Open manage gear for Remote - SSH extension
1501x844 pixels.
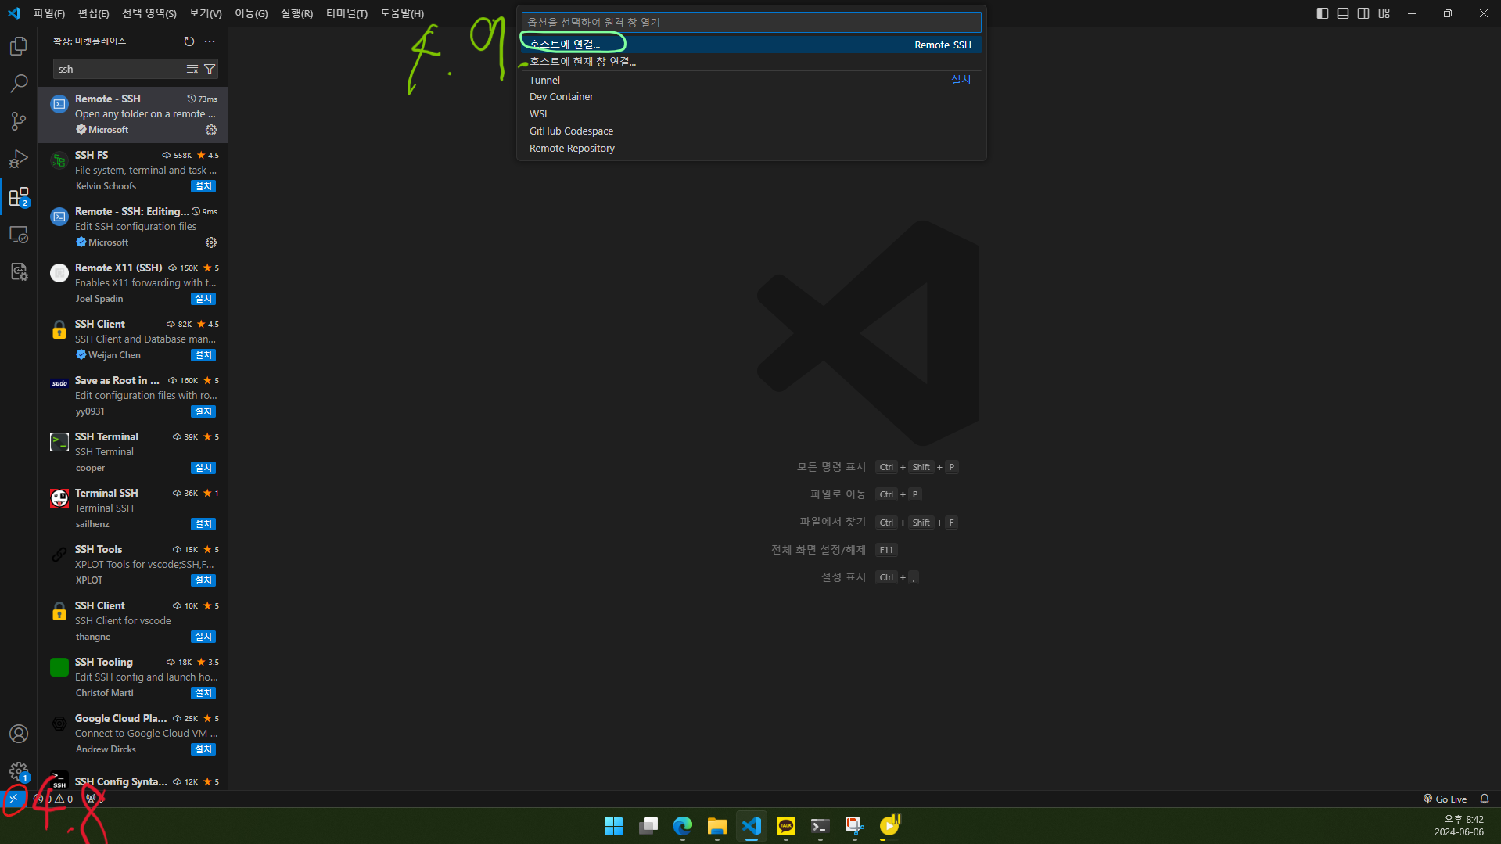(211, 130)
